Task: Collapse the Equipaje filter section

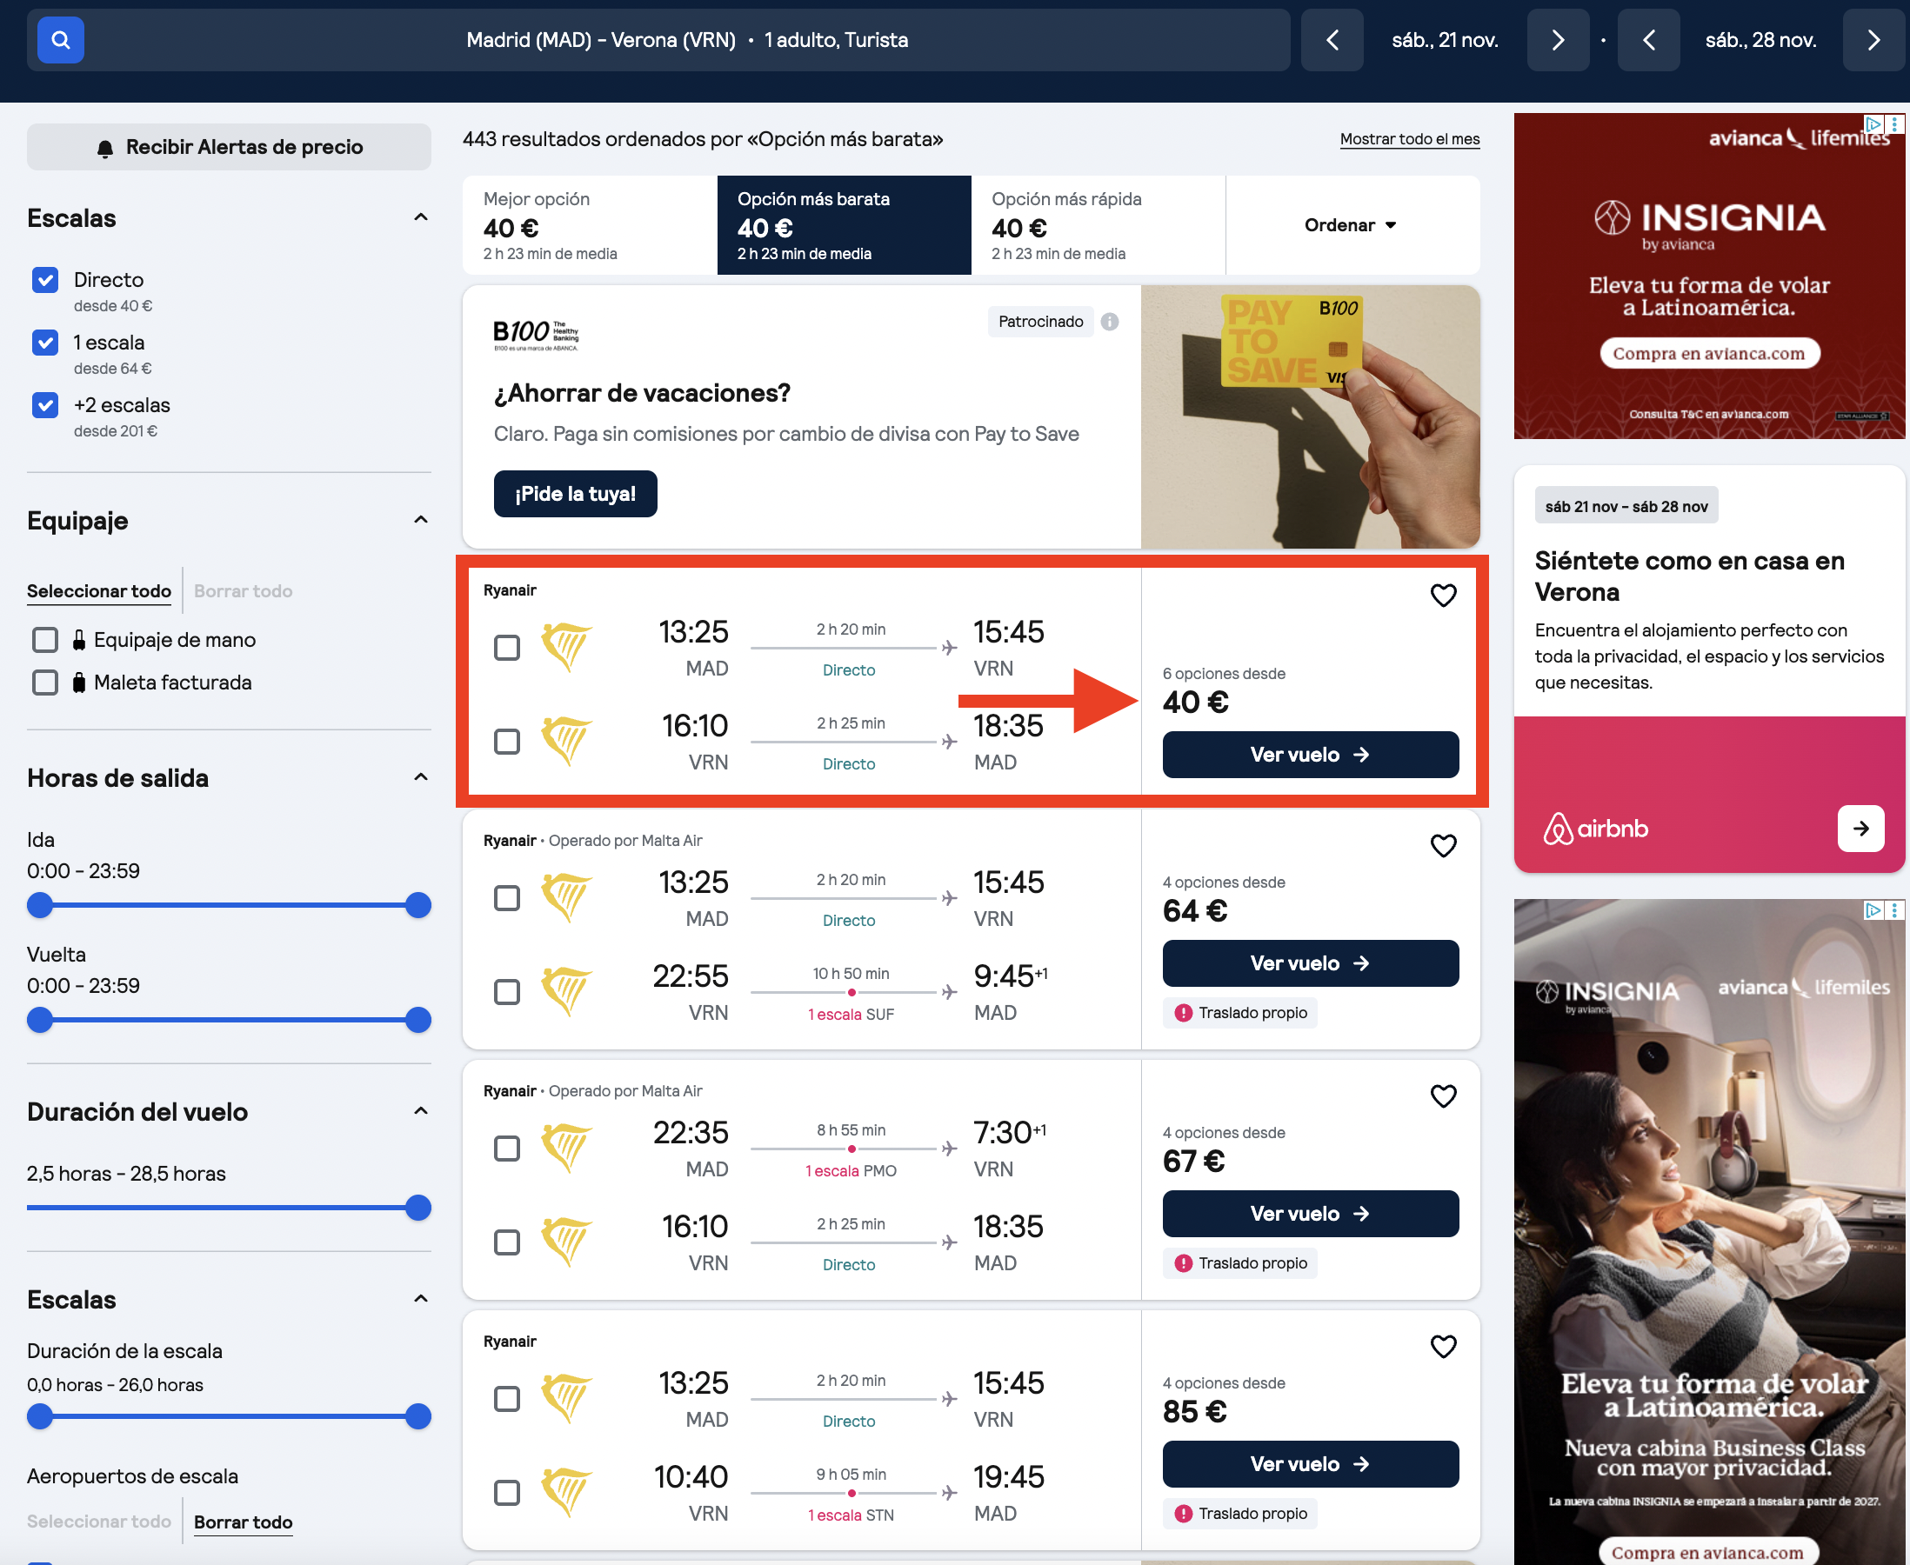Action: tap(420, 520)
